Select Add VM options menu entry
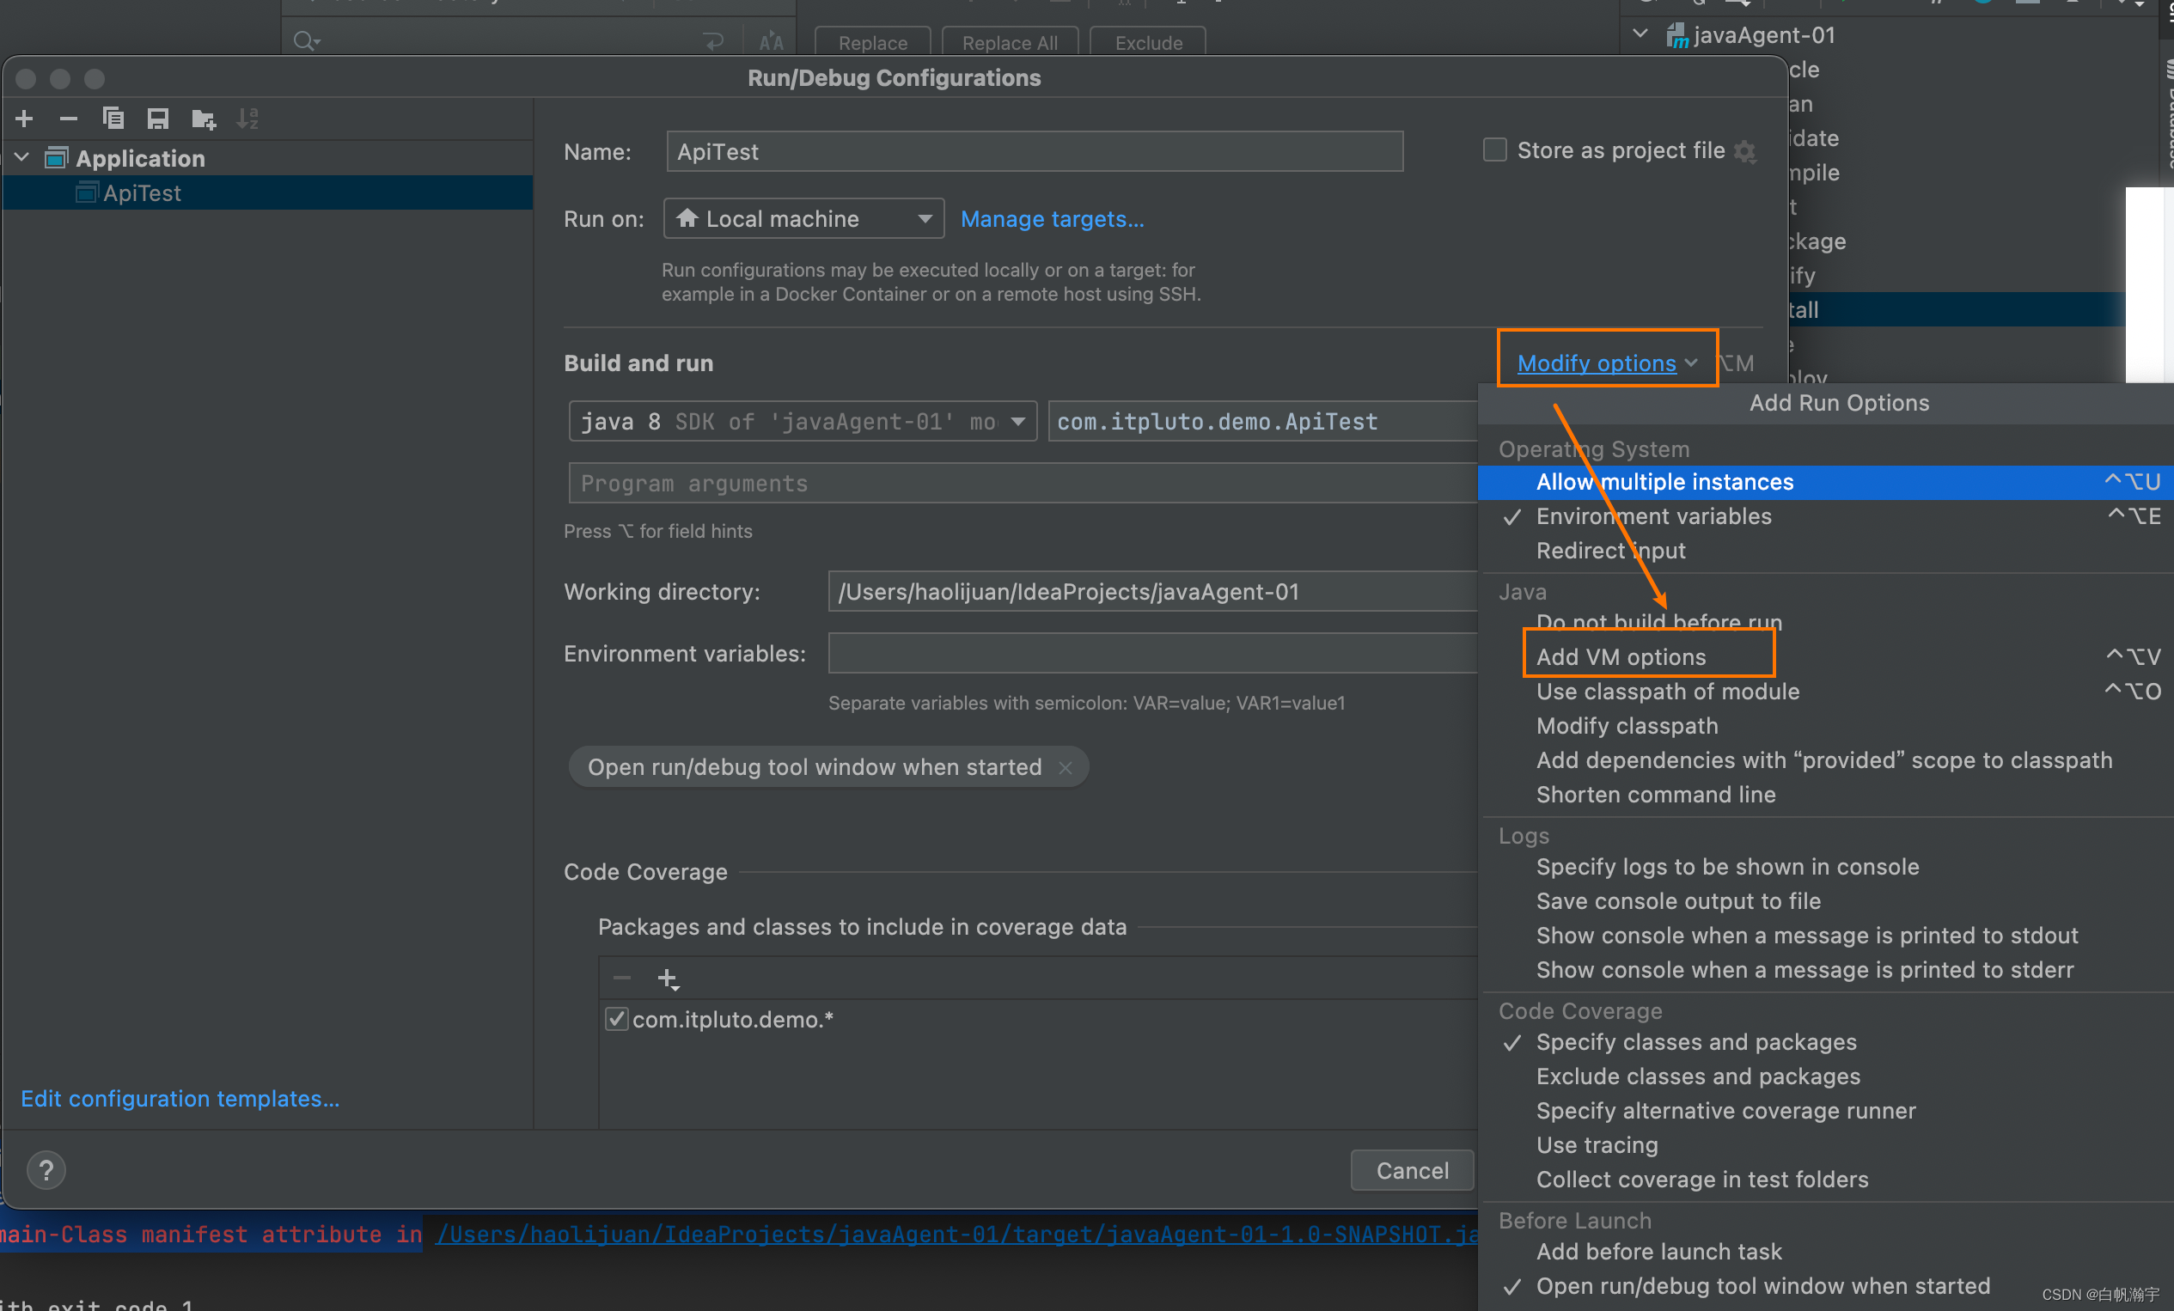This screenshot has height=1311, width=2174. (x=1621, y=656)
